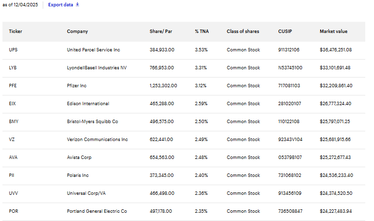Screen dimensions: 374x221
Task: Click the Polaris Inc company name
Action: [78, 175]
